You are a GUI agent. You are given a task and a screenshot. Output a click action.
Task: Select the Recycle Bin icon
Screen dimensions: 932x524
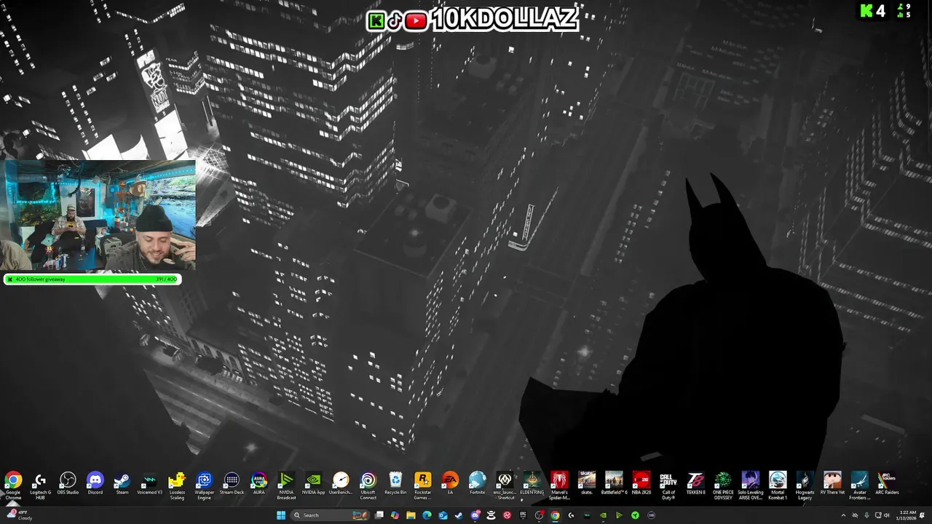tap(395, 483)
